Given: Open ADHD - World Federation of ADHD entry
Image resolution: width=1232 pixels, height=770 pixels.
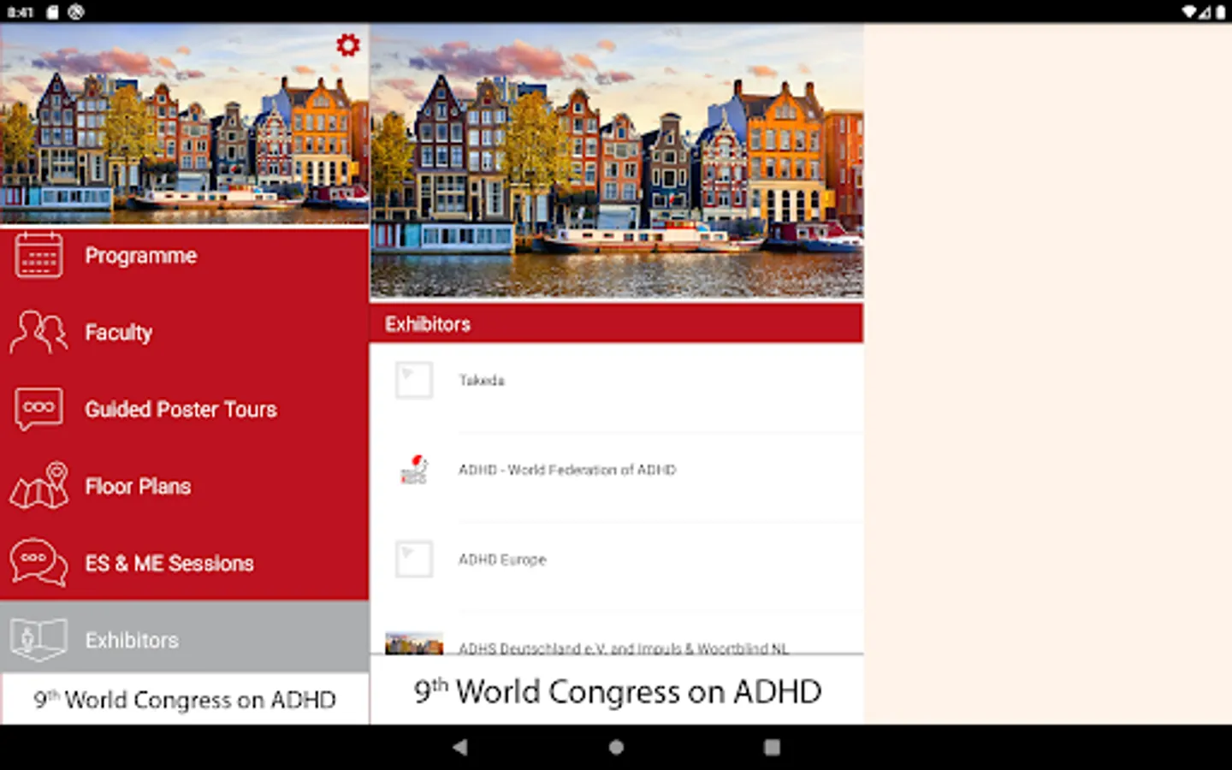Looking at the screenshot, I should (x=616, y=477).
